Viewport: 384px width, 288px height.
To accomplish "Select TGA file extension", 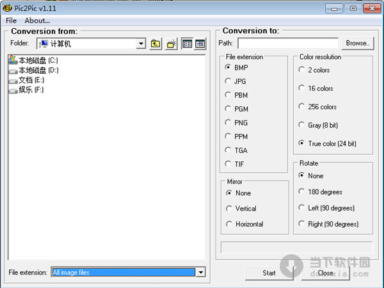I will point(237,150).
